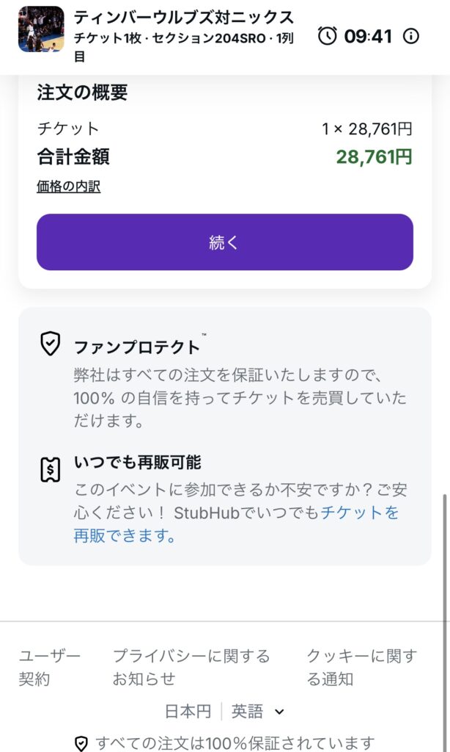Open the プライバシーに関するお知らせ footer link
The height and width of the screenshot is (752, 450).
pyautogui.click(x=191, y=667)
